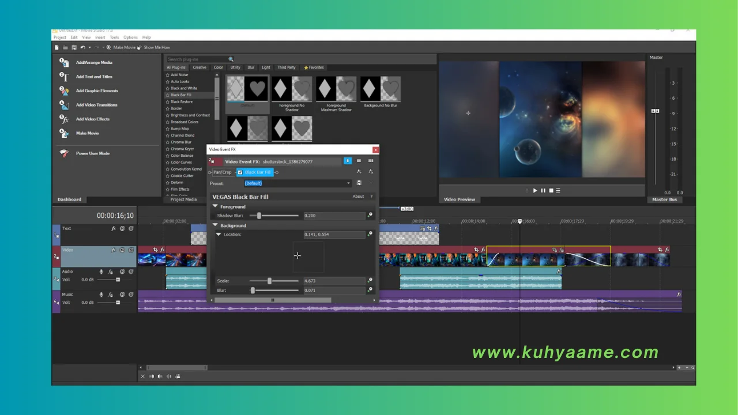
Task: Click the Save project toolbar icon
Action: click(73, 47)
